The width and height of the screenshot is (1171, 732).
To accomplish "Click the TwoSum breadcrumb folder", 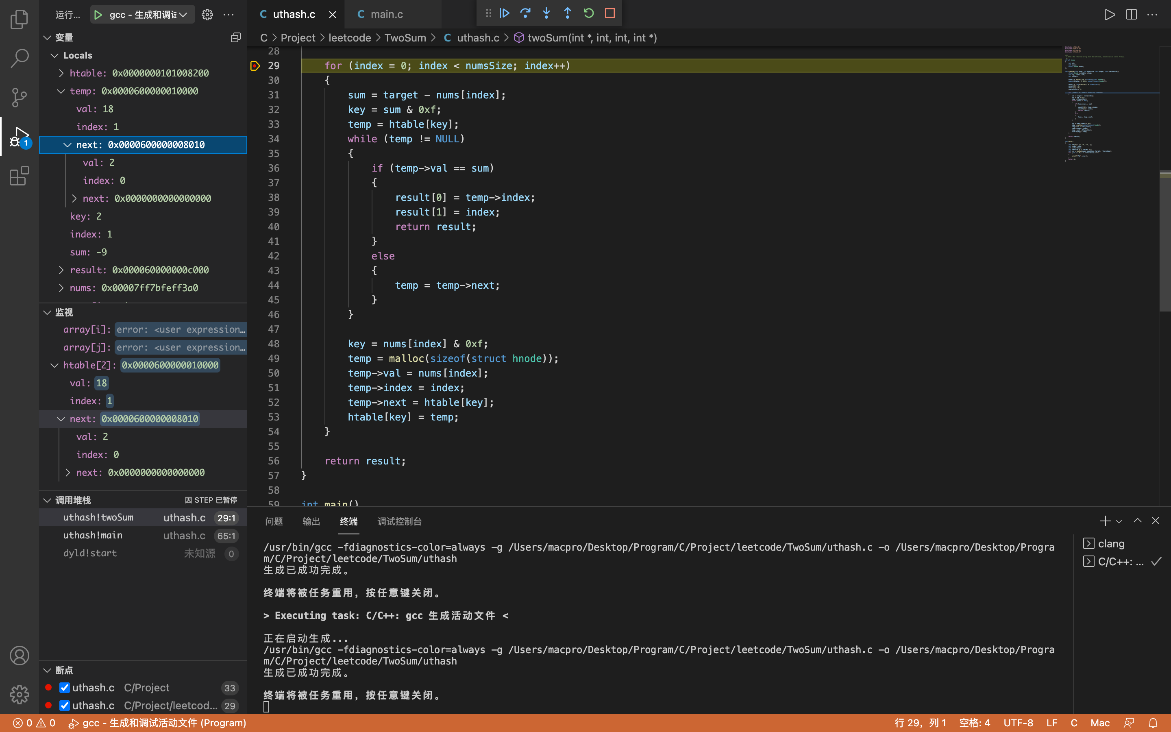I will point(405,38).
